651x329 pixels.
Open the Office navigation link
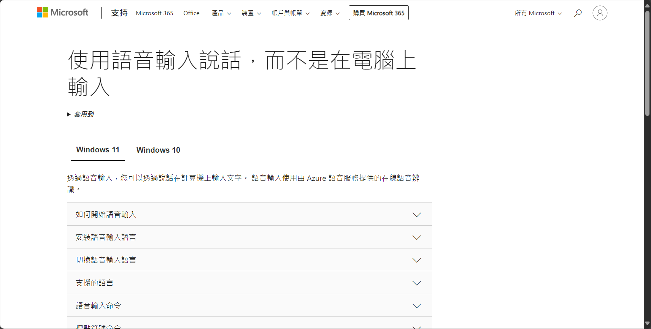click(x=191, y=13)
